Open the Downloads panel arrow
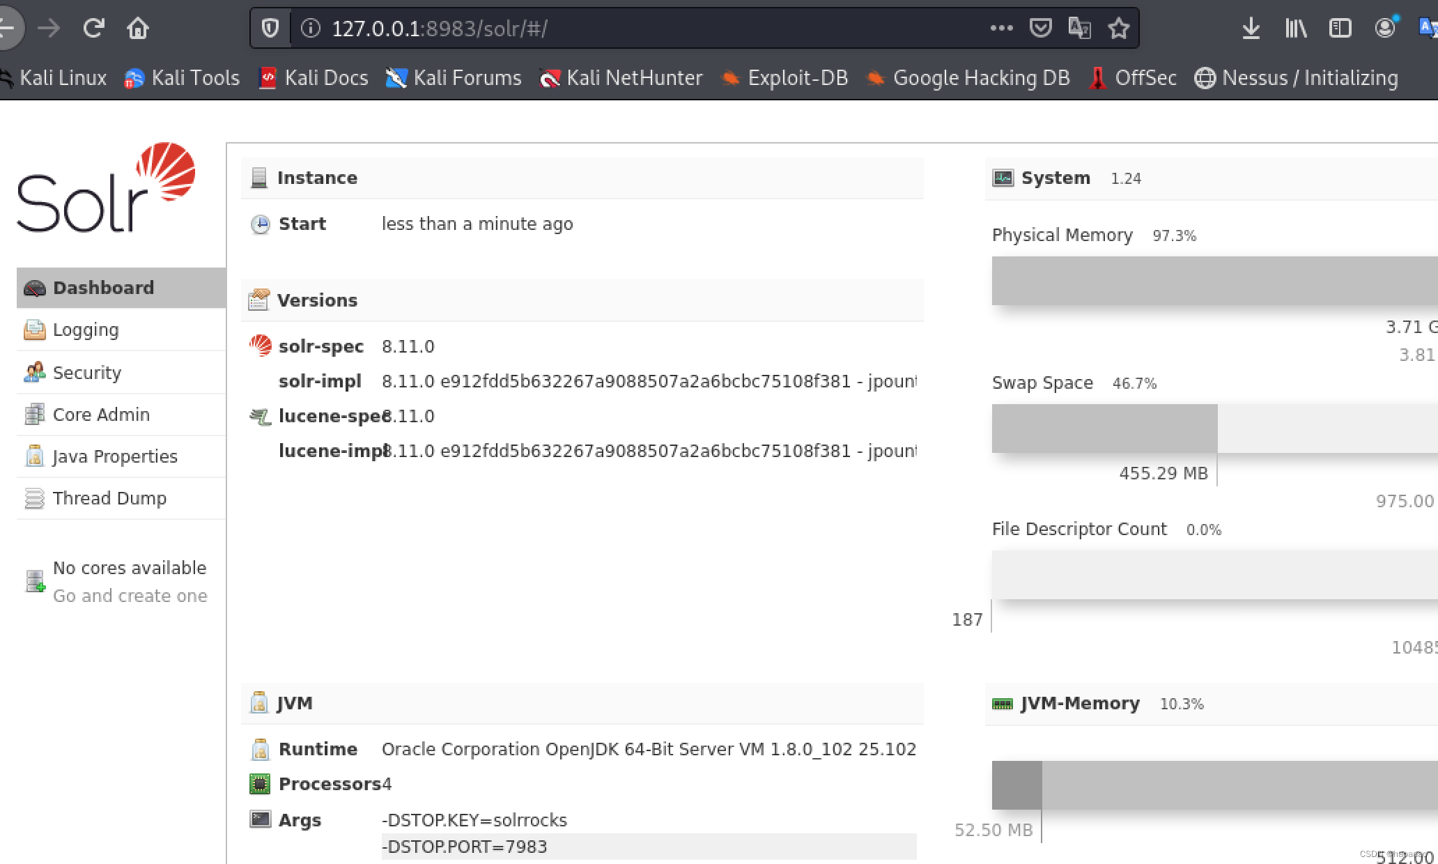The height and width of the screenshot is (864, 1438). click(x=1251, y=29)
